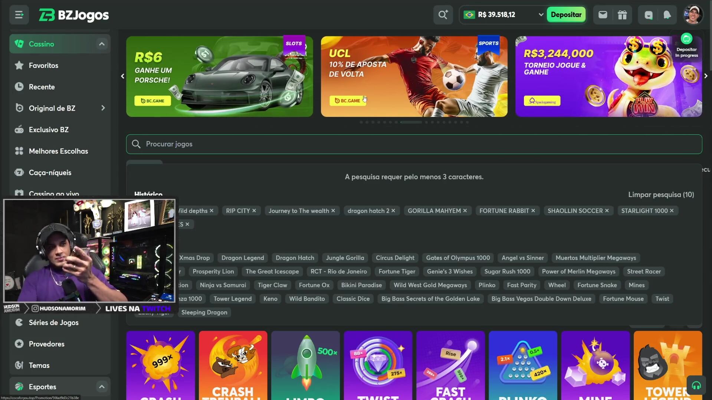Expand Original de BZ submenu
The image size is (712, 400).
[103, 108]
